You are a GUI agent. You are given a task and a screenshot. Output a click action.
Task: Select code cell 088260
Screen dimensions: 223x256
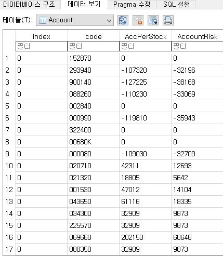click(93, 94)
